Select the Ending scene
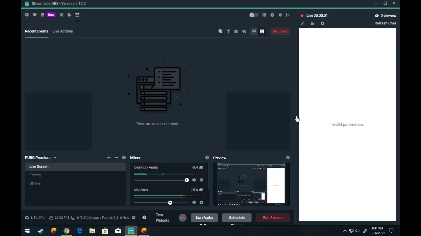Image resolution: width=421 pixels, height=236 pixels. pyautogui.click(x=75, y=175)
